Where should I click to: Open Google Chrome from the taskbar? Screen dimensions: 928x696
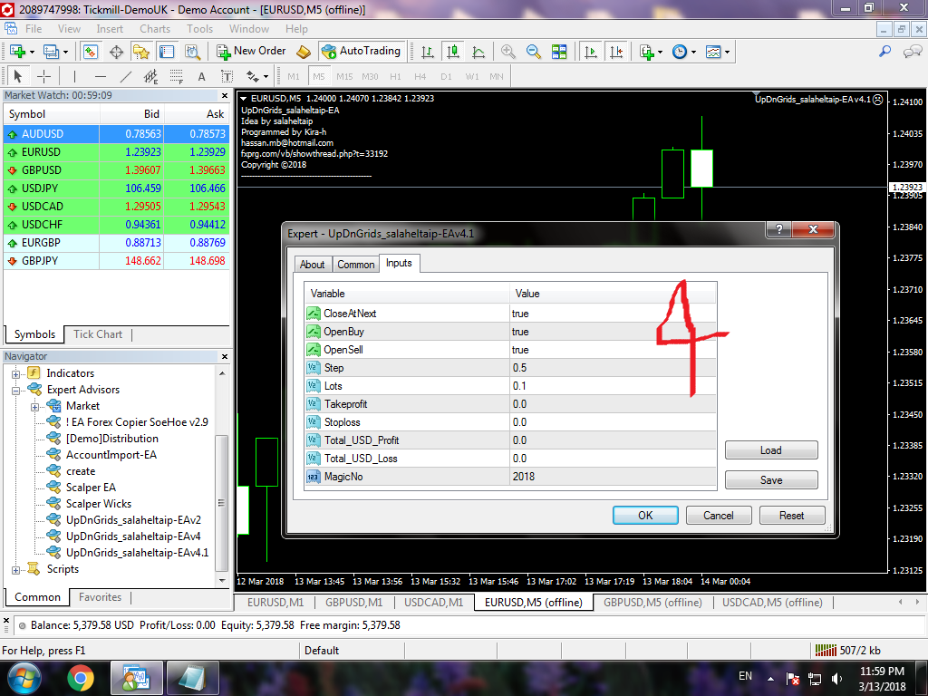(81, 678)
